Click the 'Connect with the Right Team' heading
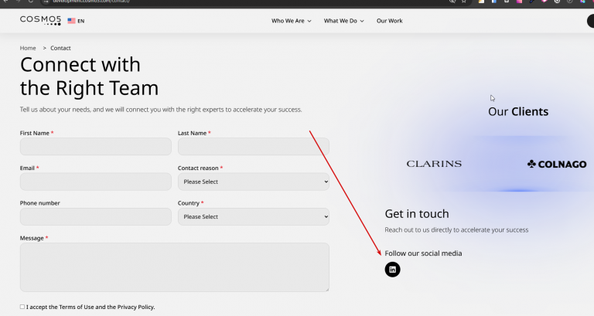 (90, 76)
